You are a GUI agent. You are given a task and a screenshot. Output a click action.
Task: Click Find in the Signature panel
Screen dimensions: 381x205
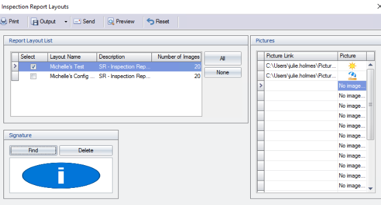point(33,150)
